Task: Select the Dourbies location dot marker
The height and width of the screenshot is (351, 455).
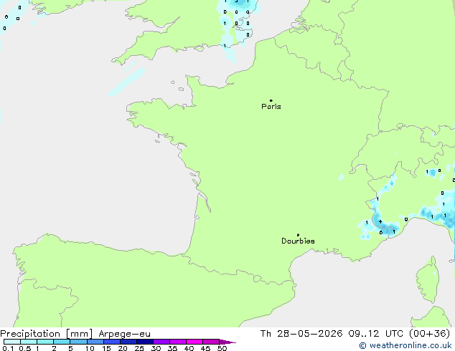Action: coord(298,235)
